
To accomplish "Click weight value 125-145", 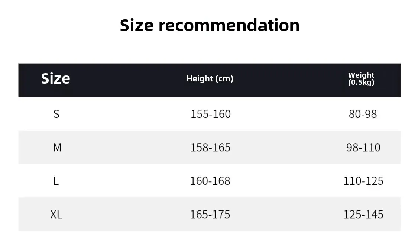I will [363, 215].
